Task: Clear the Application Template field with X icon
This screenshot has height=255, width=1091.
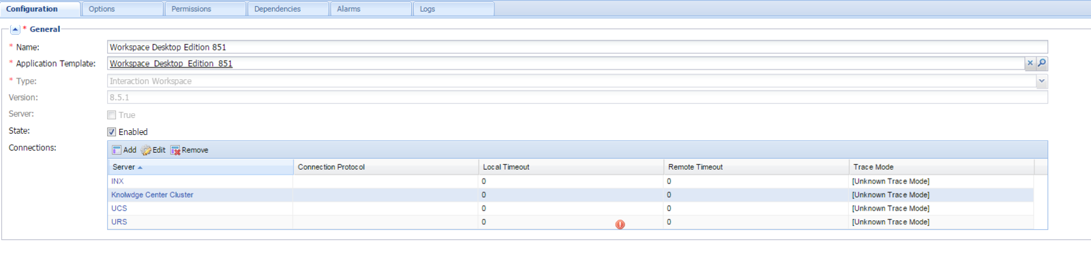Action: click(x=1030, y=63)
